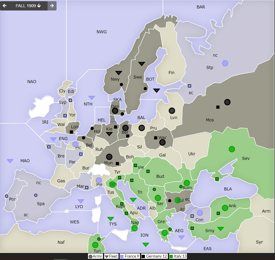Viewport: 275px width, 260px height.
Task: Click the Italy 13 legend entry
Action: click(178, 256)
